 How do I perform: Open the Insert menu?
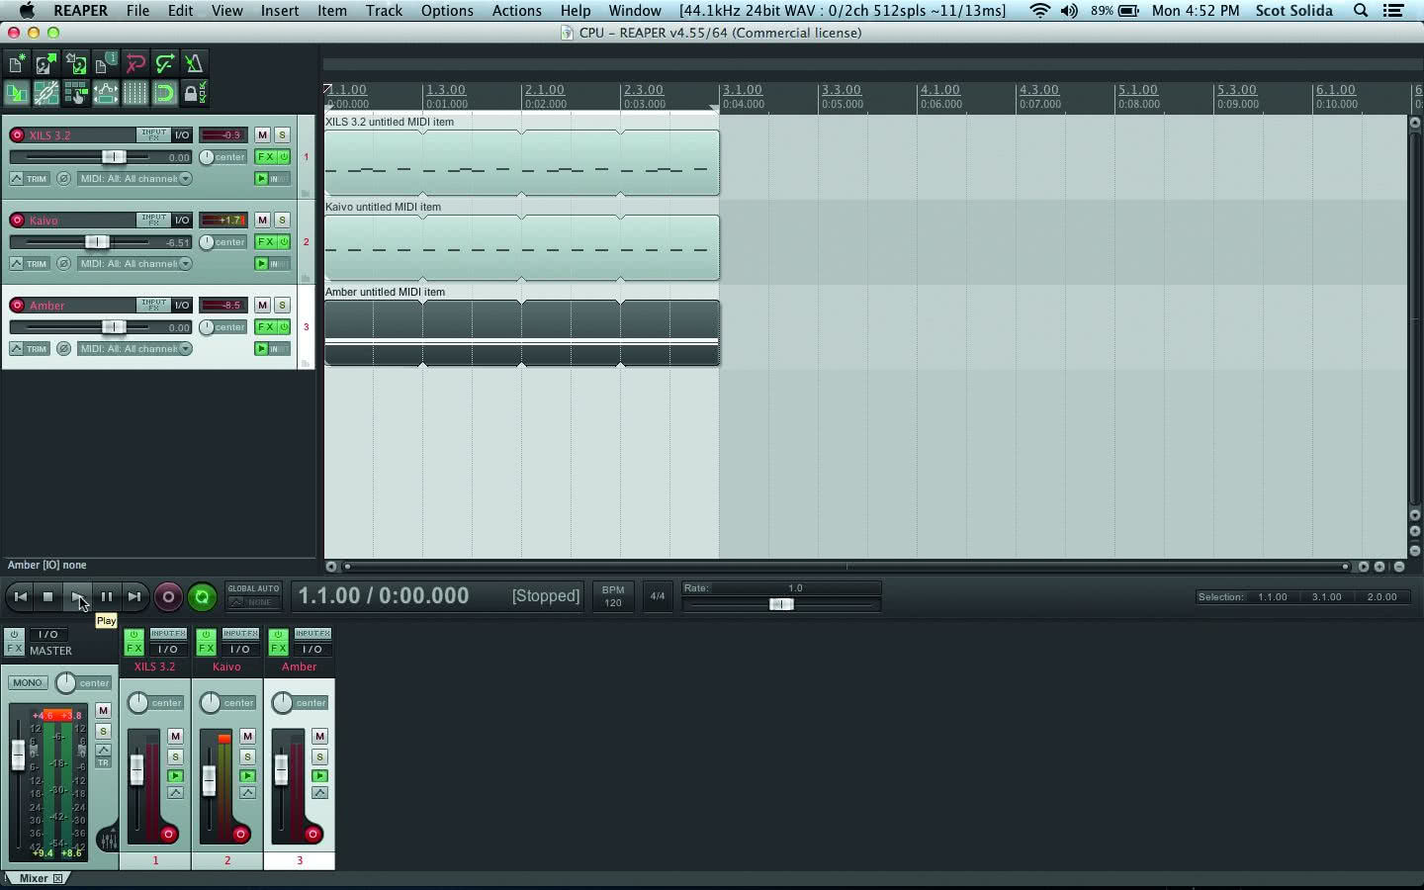[x=280, y=11]
